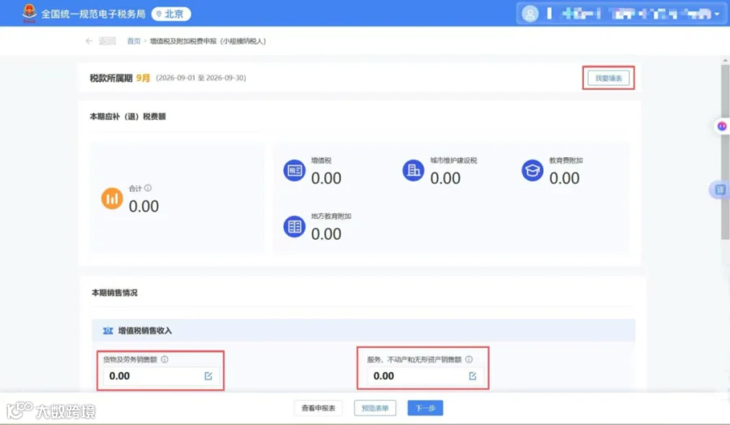
Task: Go back via the 返回 link
Action: (107, 41)
